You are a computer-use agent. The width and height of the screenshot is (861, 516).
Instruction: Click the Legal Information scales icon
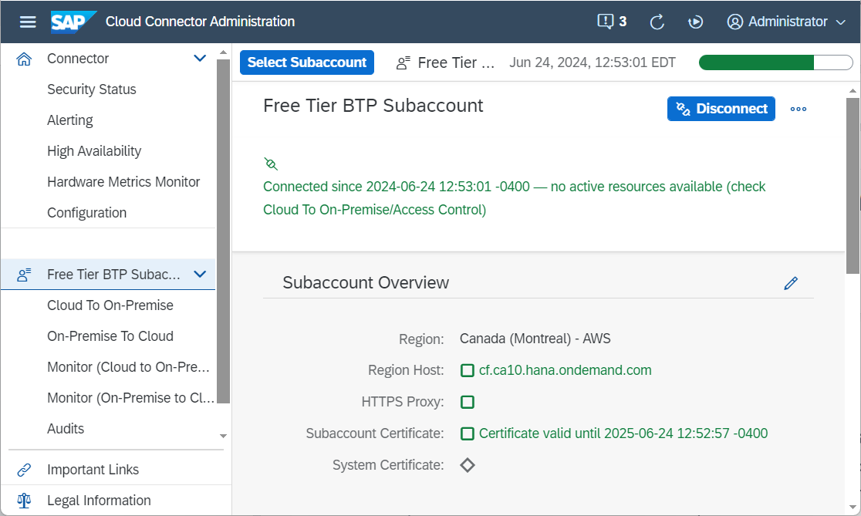[24, 501]
